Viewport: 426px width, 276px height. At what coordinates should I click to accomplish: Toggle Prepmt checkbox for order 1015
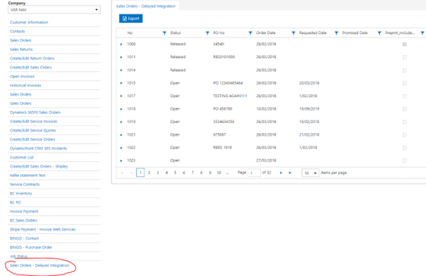(405, 83)
